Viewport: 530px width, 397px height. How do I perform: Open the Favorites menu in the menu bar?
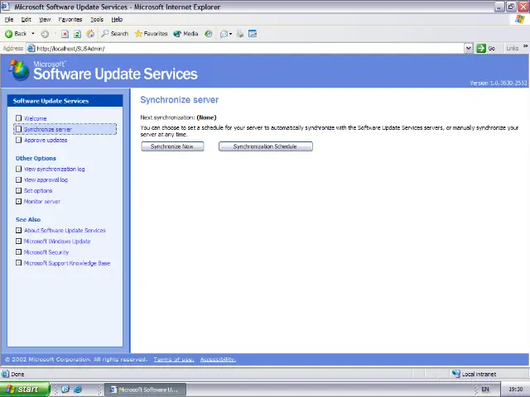pyautogui.click(x=70, y=20)
